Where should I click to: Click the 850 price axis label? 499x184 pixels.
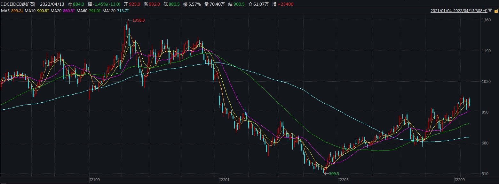coord(486,112)
